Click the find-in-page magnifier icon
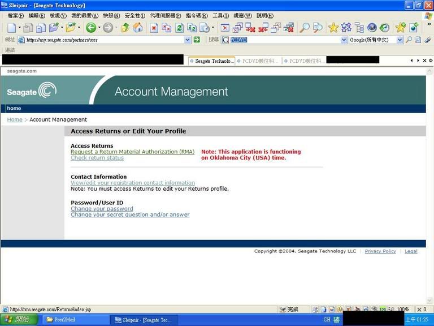Viewport: 434px width, 326px height. pos(318,28)
